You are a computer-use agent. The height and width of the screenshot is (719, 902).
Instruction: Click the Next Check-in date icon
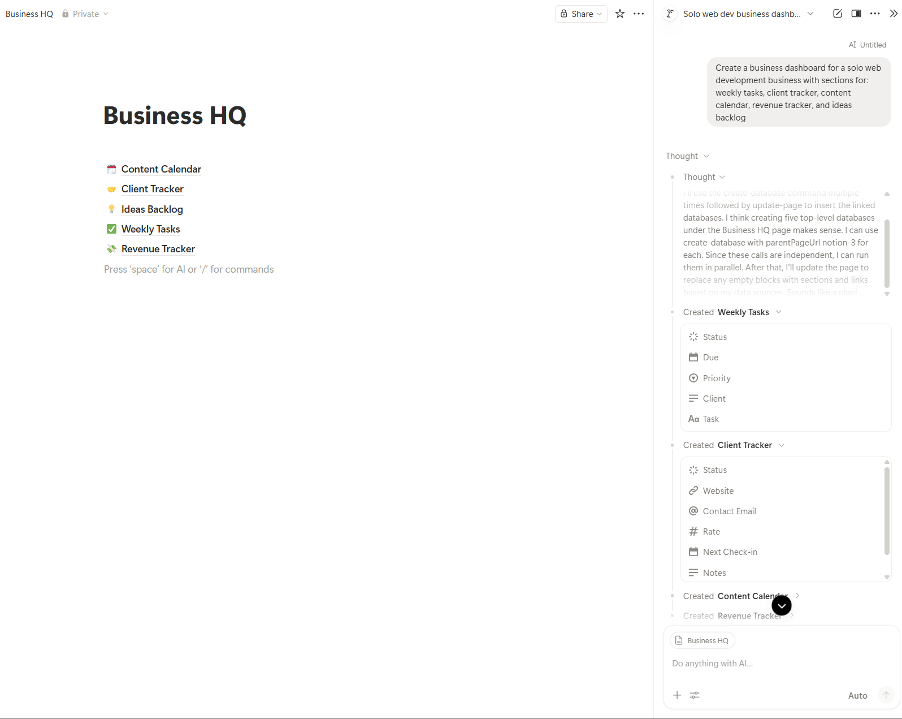[693, 552]
